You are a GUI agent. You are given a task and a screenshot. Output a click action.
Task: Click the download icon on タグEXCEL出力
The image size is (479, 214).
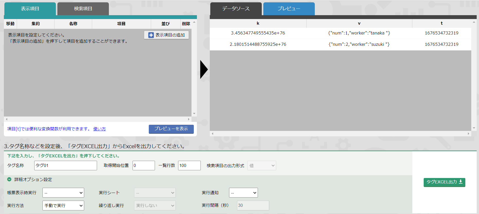click(x=461, y=182)
